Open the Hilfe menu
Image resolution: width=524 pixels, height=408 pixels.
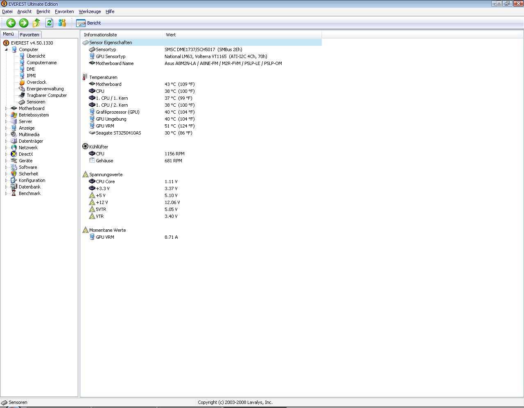tap(110, 11)
